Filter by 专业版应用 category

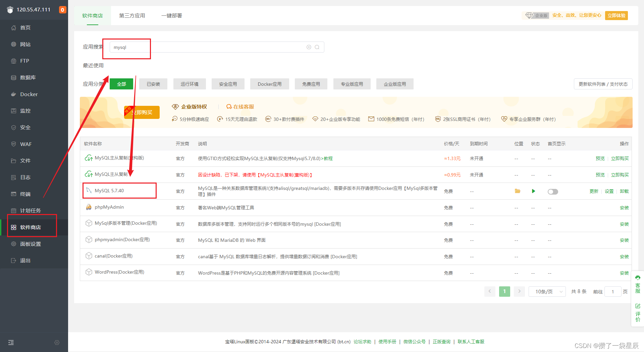[352, 84]
